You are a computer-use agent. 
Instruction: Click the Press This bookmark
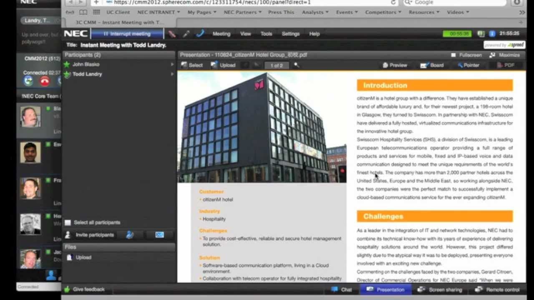pyautogui.click(x=281, y=12)
